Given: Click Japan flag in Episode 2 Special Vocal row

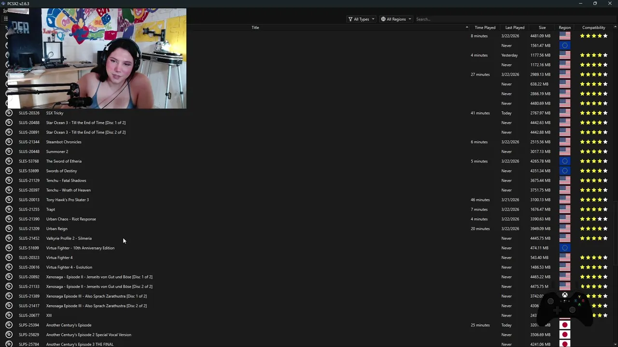Looking at the screenshot, I should click(x=564, y=334).
